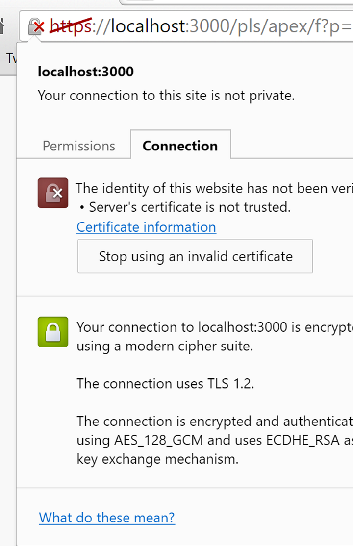Click the crossed-out https in the URL
The height and width of the screenshot is (546, 353).
[x=71, y=26]
